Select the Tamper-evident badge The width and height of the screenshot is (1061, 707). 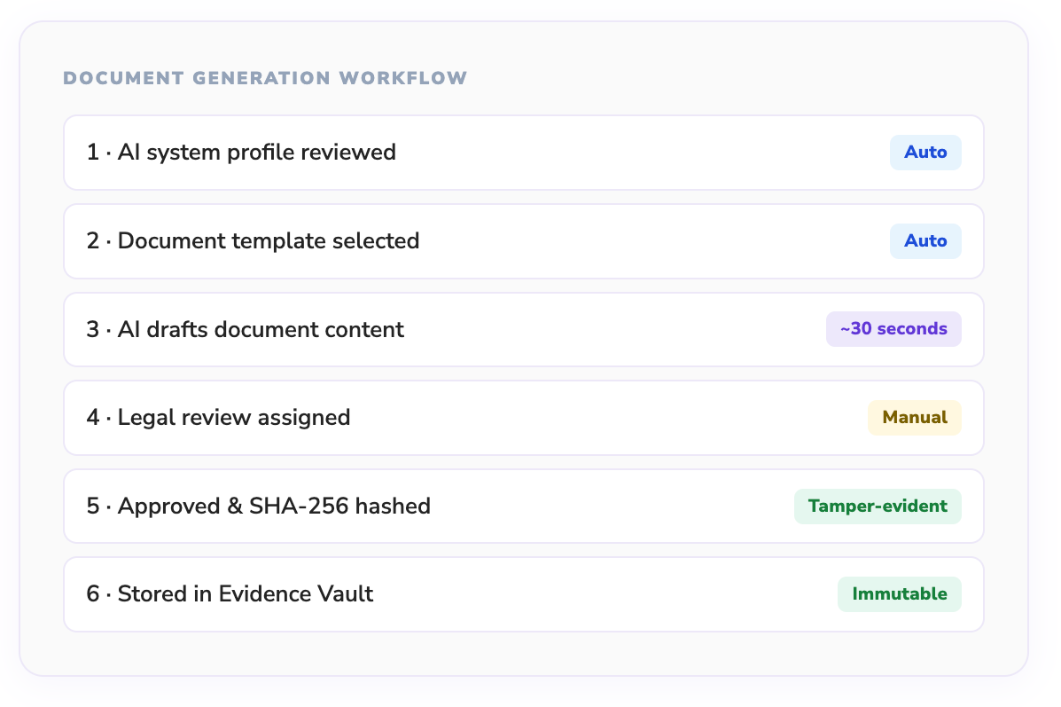pos(878,506)
